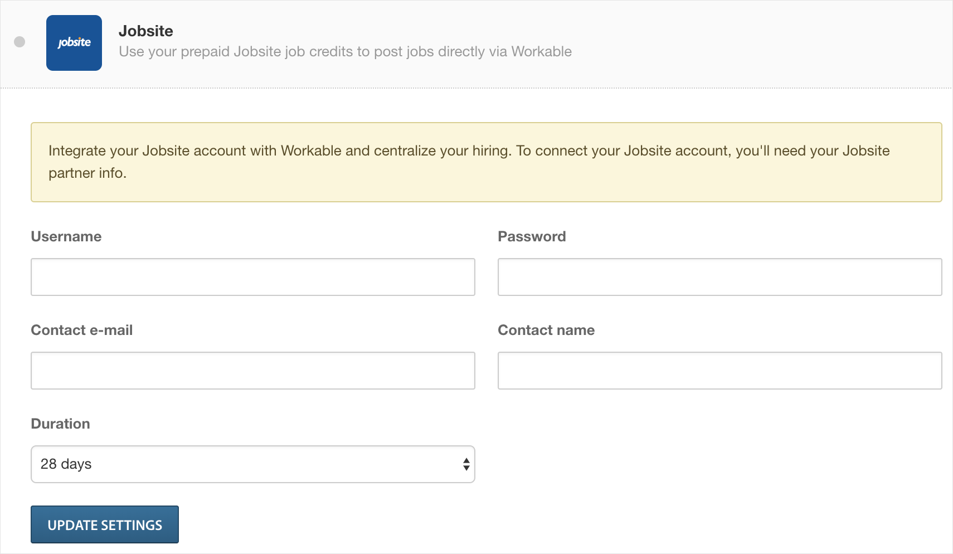Click the 'Use your prepaid Jobsite job credits' description
The width and height of the screenshot is (953, 554).
[x=345, y=52]
